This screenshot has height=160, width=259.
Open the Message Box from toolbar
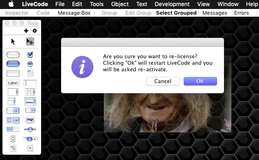[x=74, y=13]
